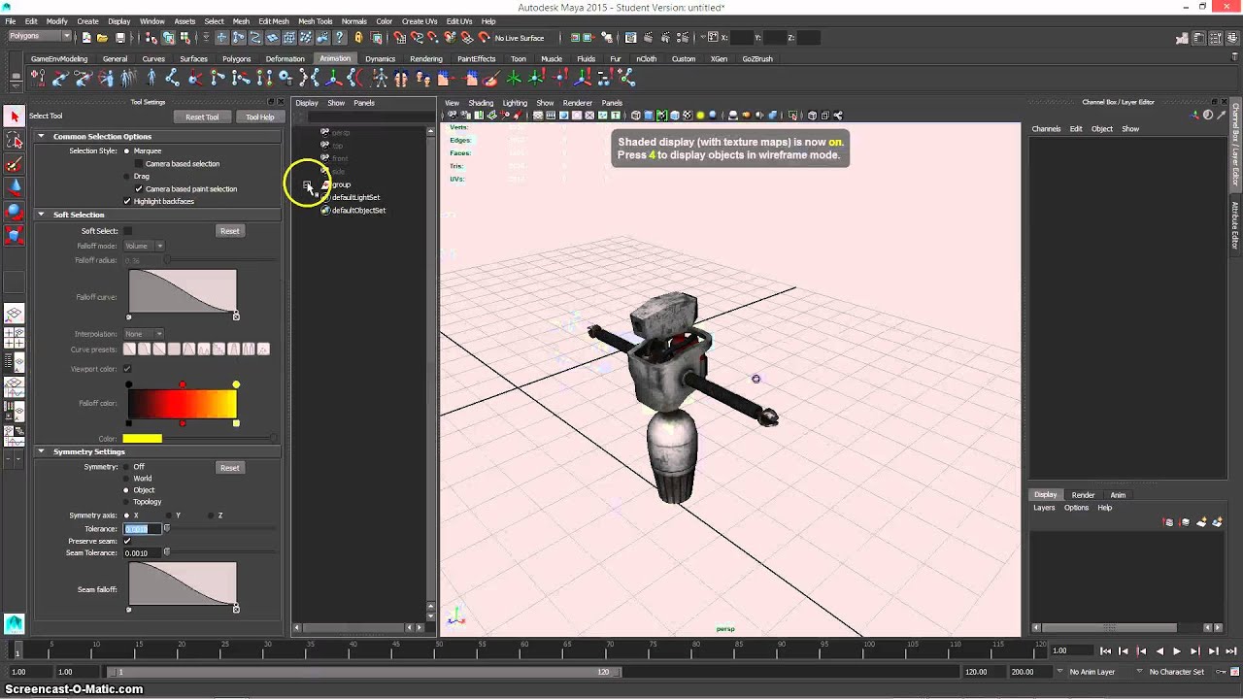Open a scene with the folder icon
Image resolution: width=1243 pixels, height=699 pixels.
point(103,38)
